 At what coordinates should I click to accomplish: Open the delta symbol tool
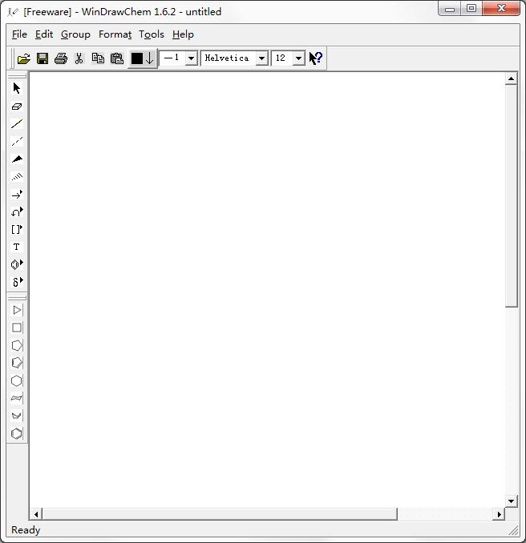click(17, 282)
